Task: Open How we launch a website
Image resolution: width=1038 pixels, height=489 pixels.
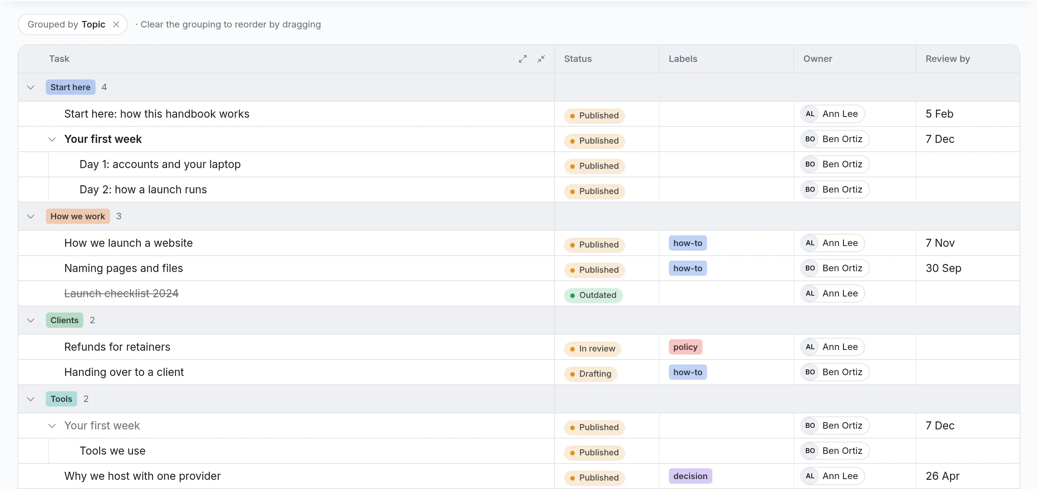Action: click(128, 243)
